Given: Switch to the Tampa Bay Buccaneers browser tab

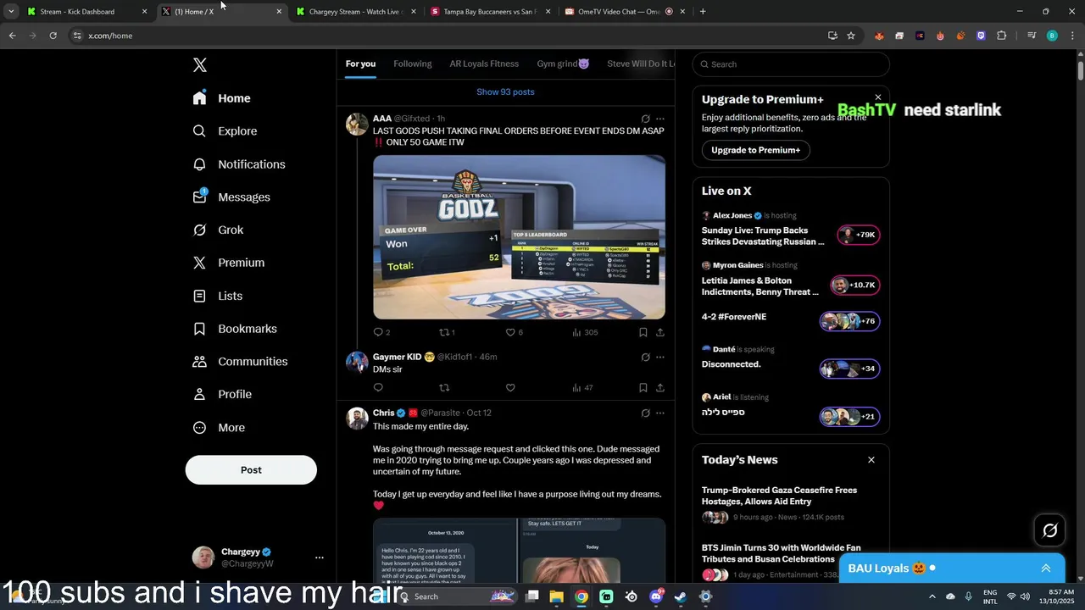Looking at the screenshot, I should [x=489, y=12].
